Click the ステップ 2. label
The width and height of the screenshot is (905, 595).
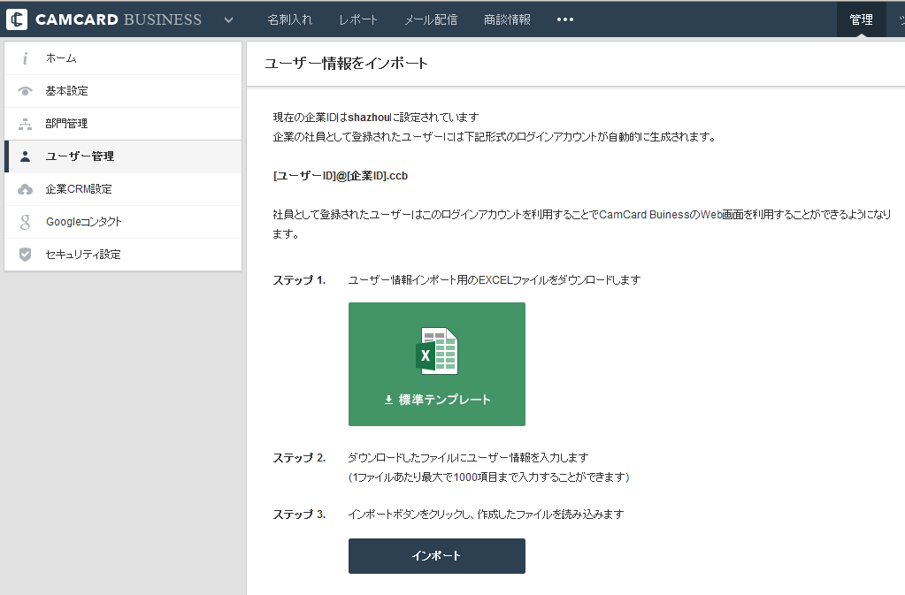299,458
